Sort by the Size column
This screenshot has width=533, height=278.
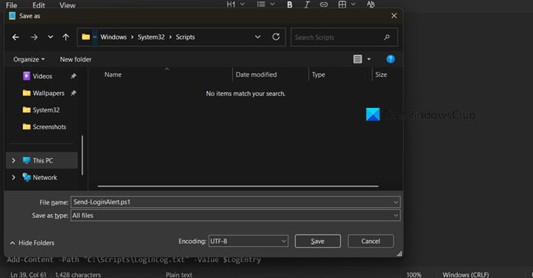click(x=381, y=74)
